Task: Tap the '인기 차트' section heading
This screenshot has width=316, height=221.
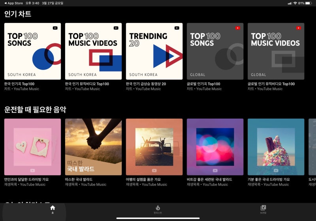Action: (18, 14)
